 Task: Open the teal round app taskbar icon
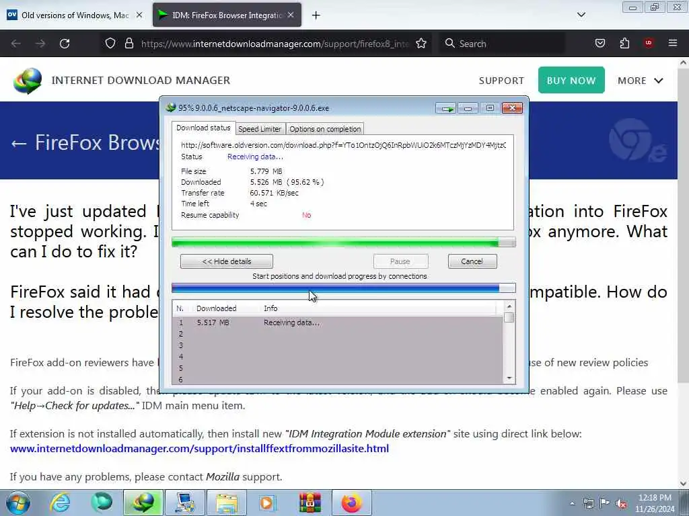tap(102, 503)
